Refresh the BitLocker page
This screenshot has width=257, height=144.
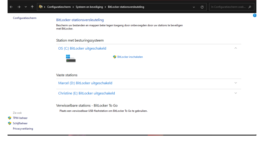[202, 7]
